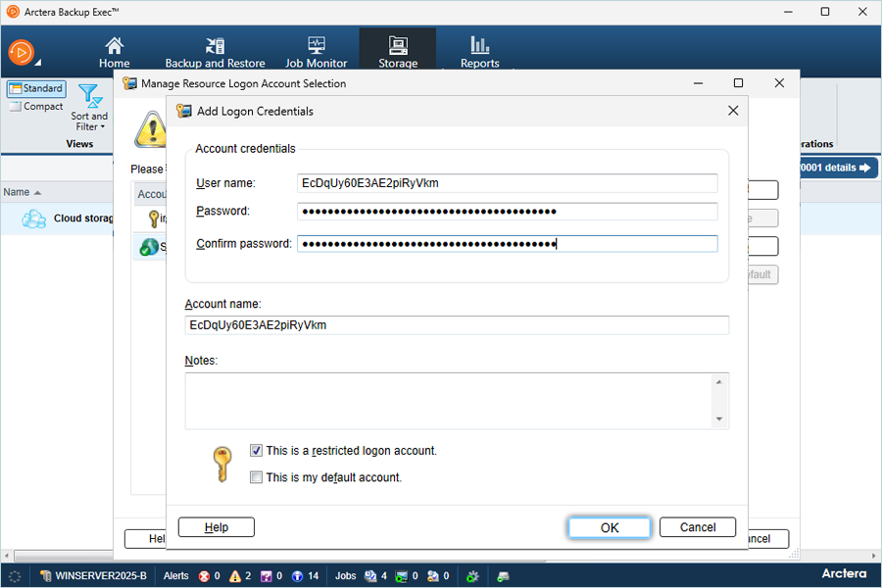Open the Home tab
The image size is (882, 588).
[115, 52]
